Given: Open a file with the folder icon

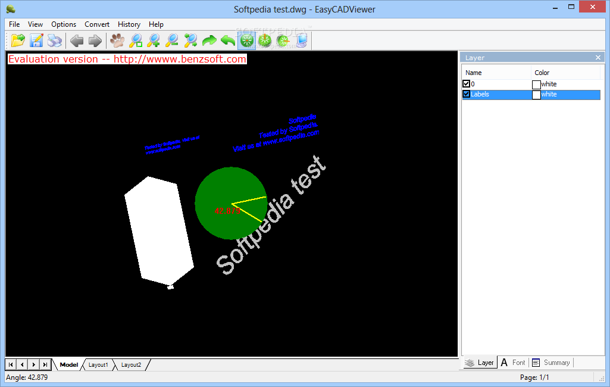Looking at the screenshot, I should coord(18,40).
